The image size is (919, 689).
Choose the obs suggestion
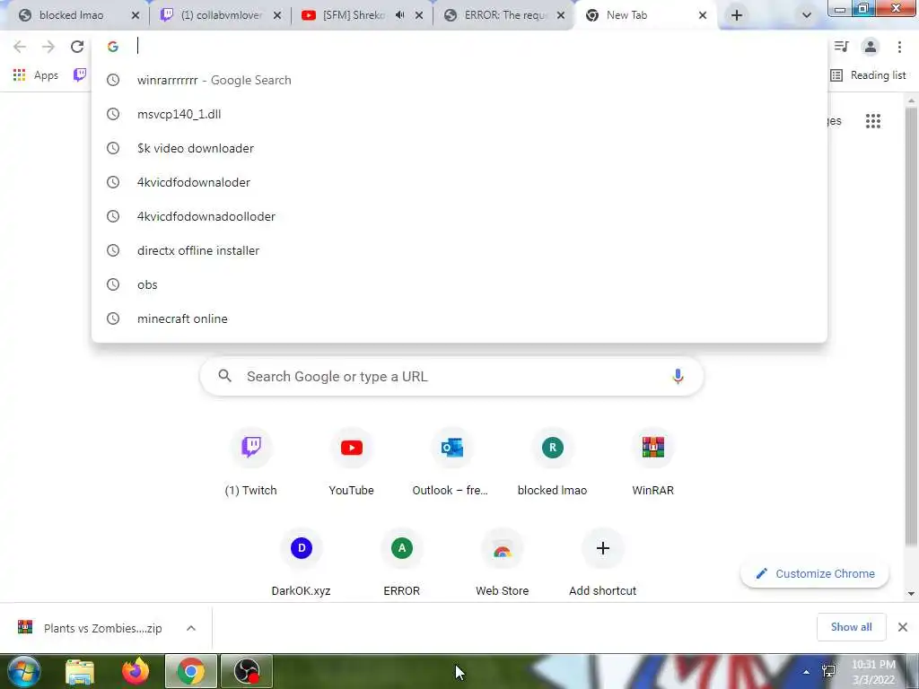pyautogui.click(x=459, y=284)
